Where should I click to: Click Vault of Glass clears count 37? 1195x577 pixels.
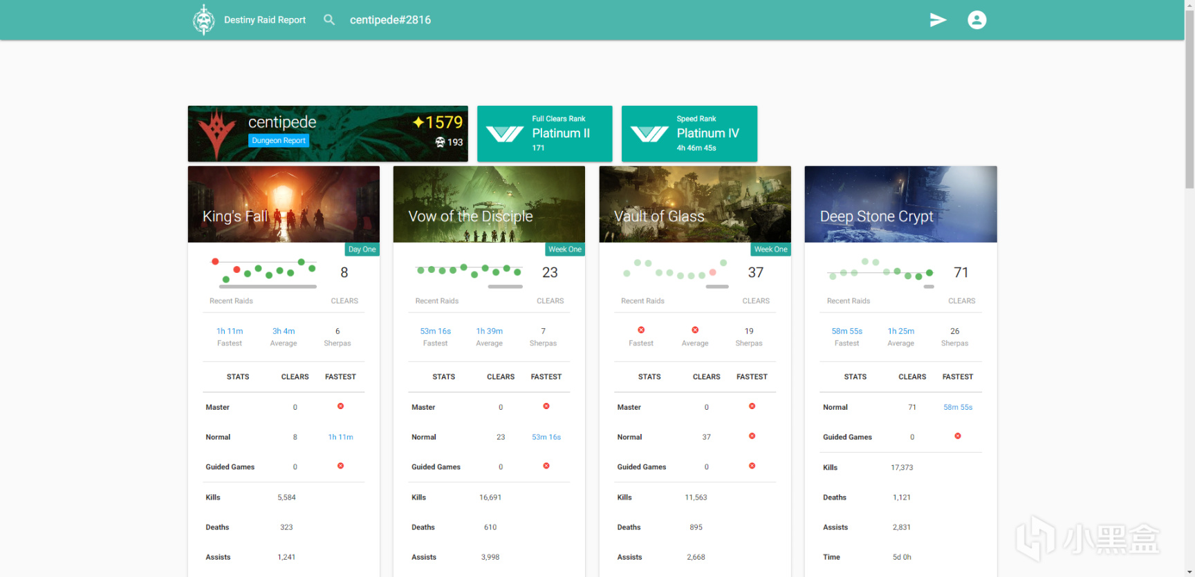[756, 272]
